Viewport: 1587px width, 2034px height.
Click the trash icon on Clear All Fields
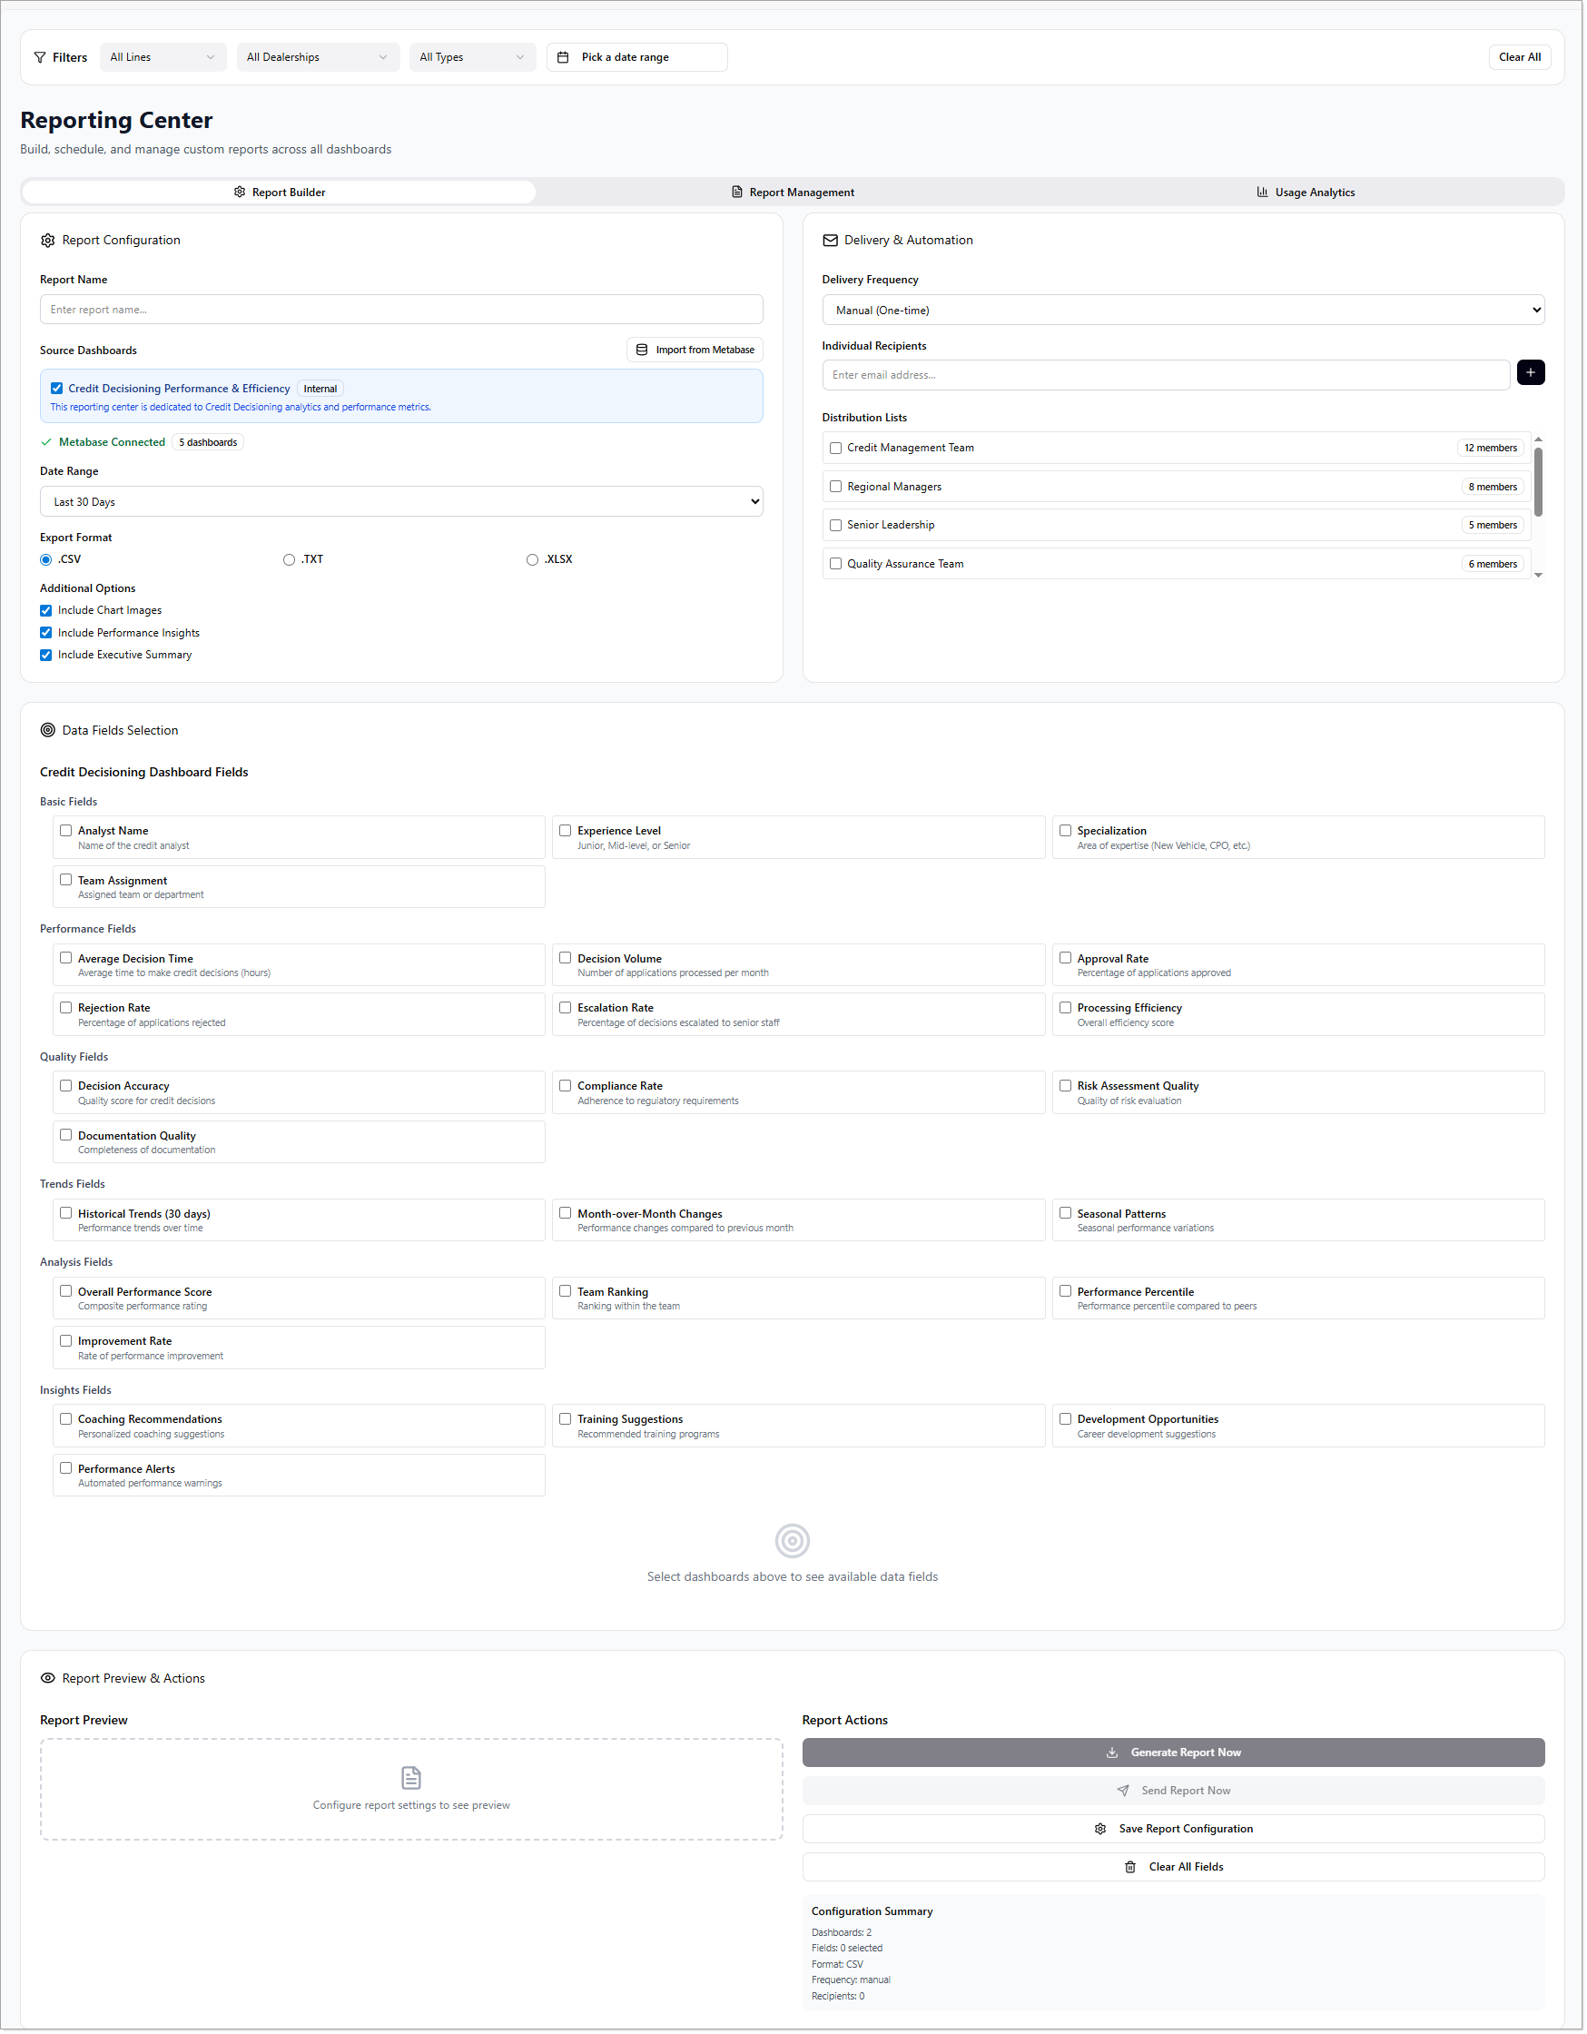[x=1131, y=1868]
